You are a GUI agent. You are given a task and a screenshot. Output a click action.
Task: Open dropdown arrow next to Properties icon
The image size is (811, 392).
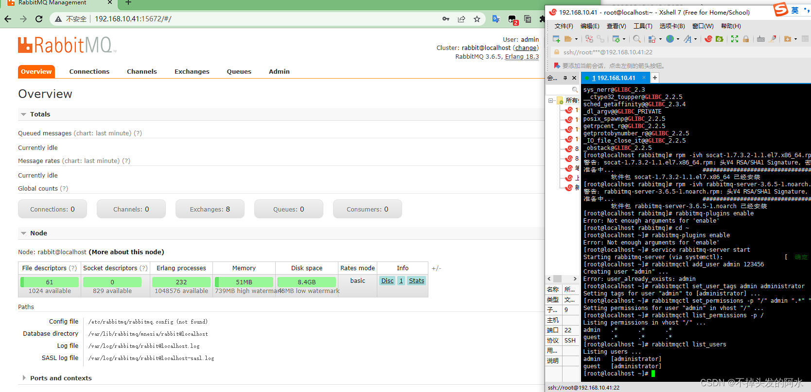point(624,39)
